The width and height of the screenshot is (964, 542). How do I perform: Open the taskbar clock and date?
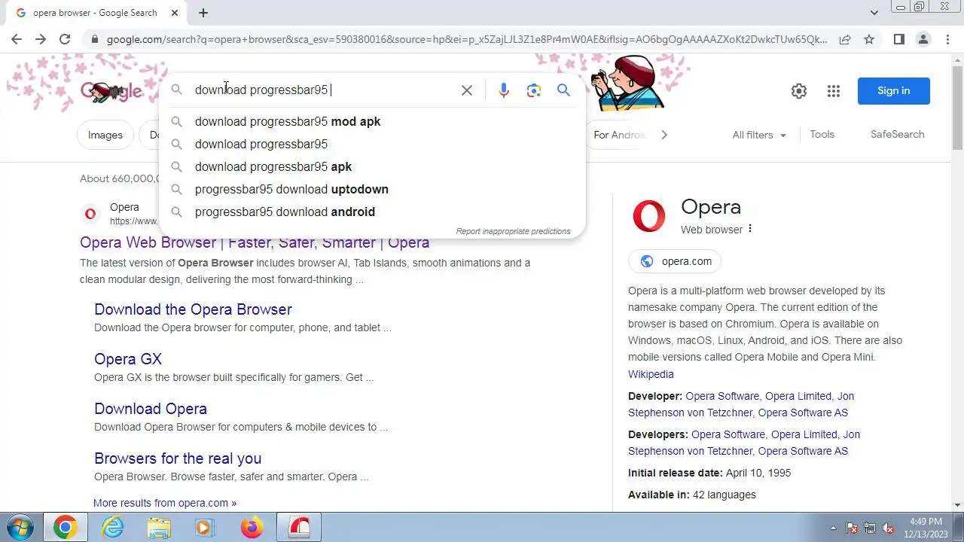click(x=926, y=528)
